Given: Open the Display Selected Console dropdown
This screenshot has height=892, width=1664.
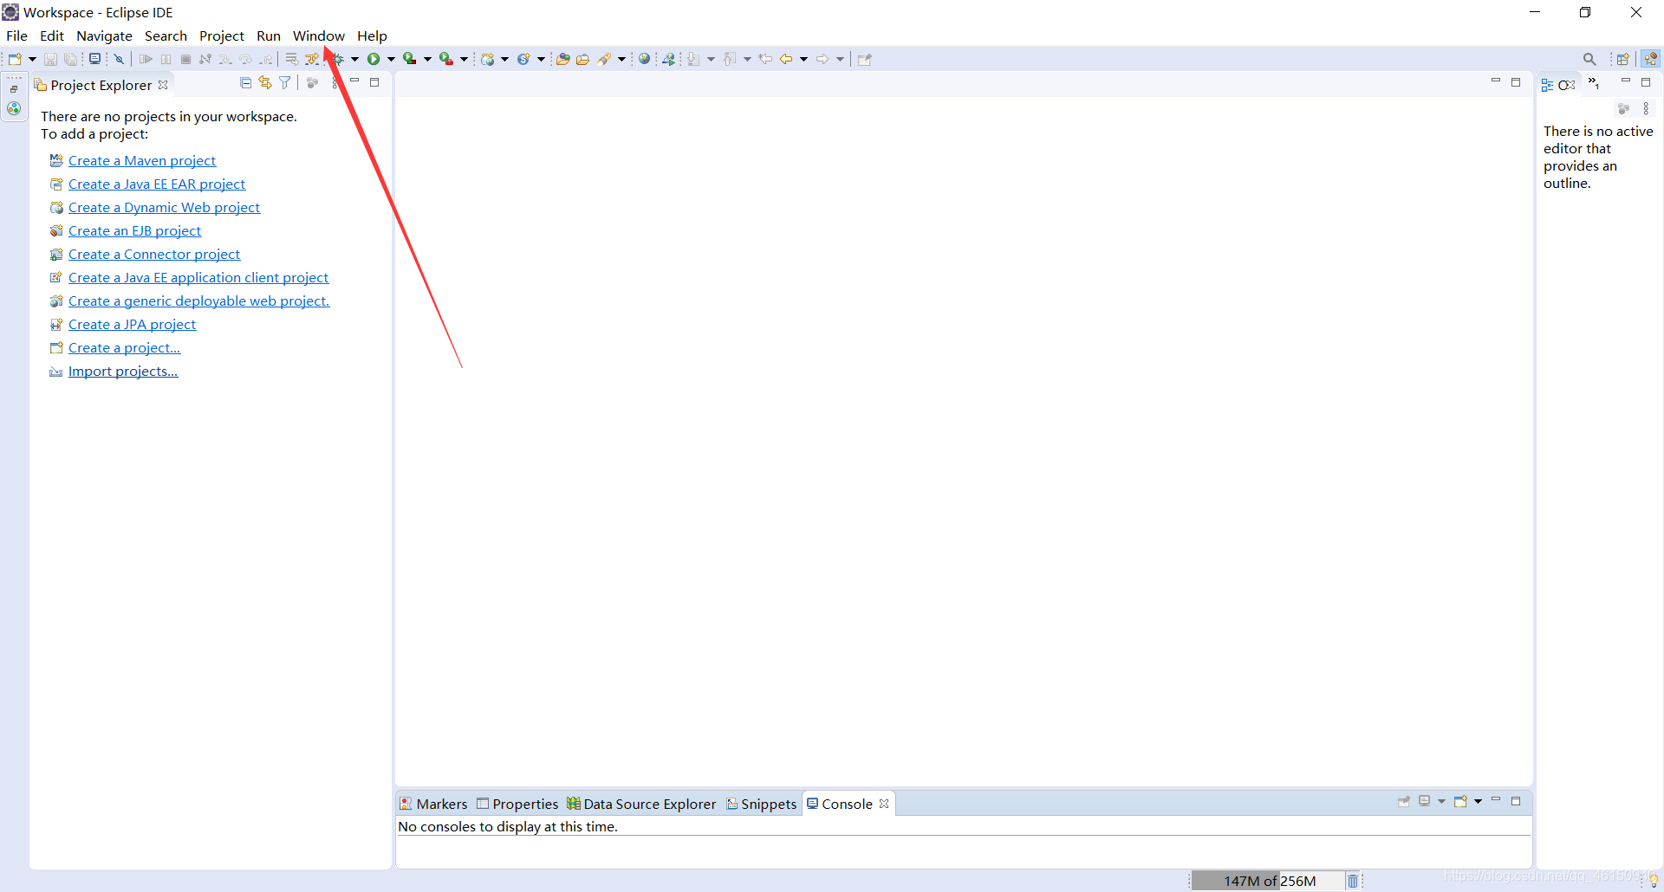Looking at the screenshot, I should tap(1441, 801).
